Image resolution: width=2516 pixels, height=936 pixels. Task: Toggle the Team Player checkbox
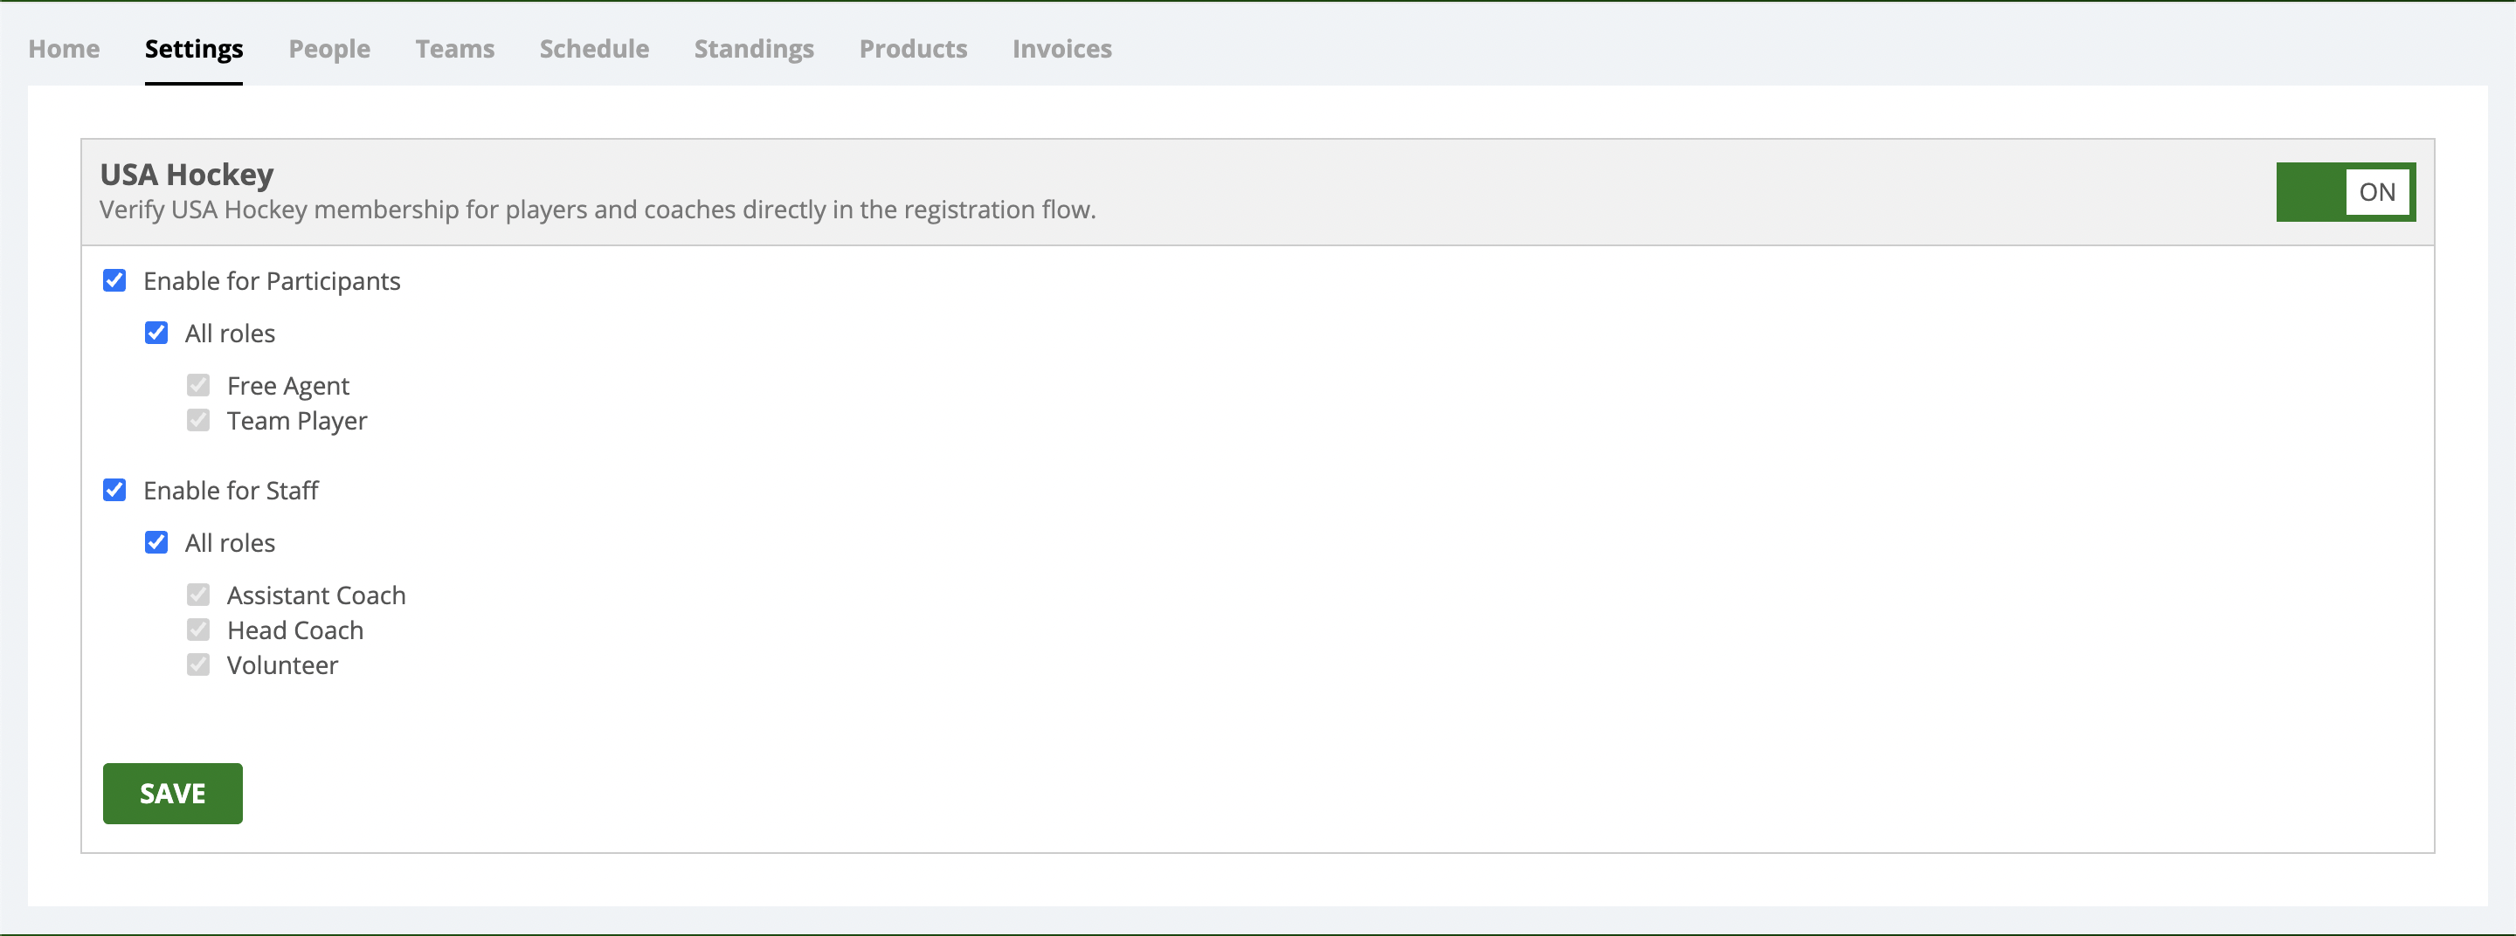[x=198, y=421]
